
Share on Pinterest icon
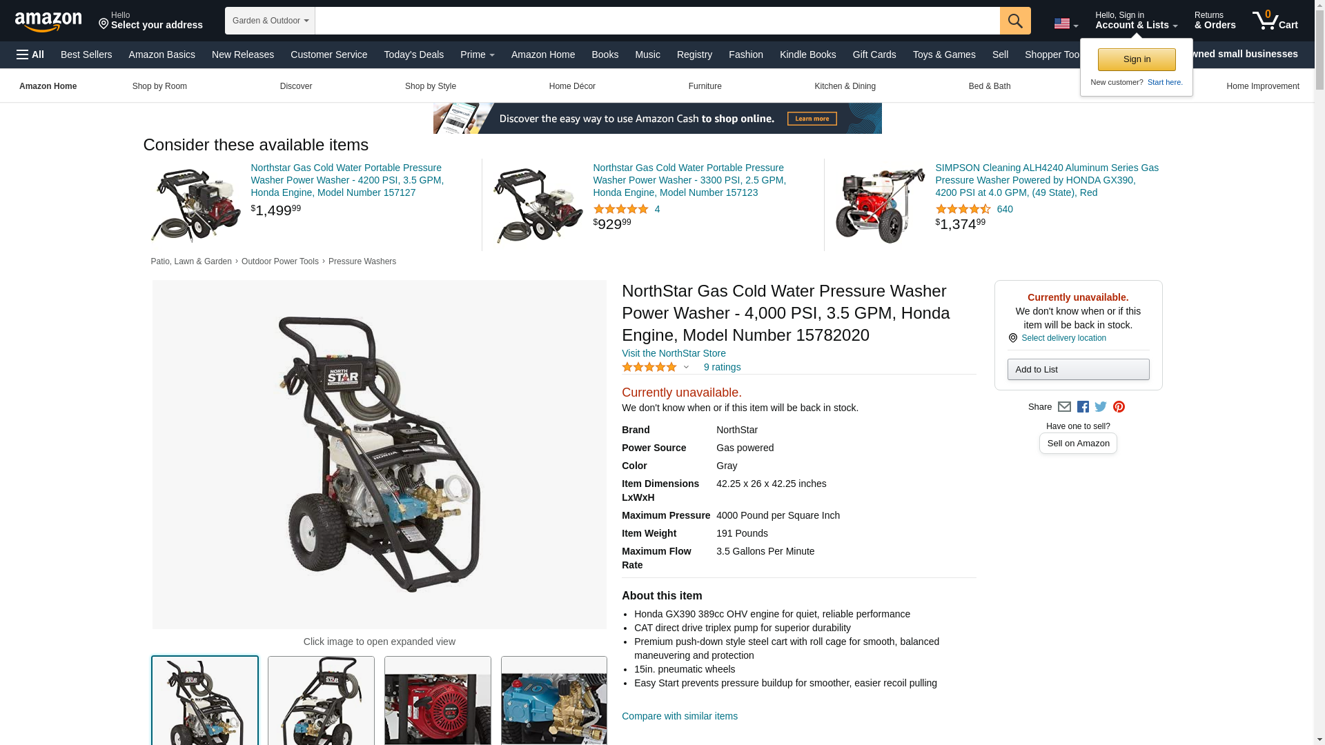[1119, 407]
